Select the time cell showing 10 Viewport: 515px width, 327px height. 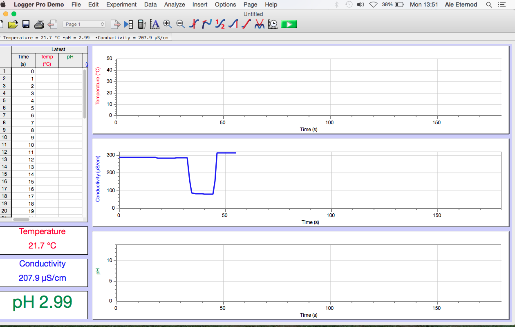23,145
